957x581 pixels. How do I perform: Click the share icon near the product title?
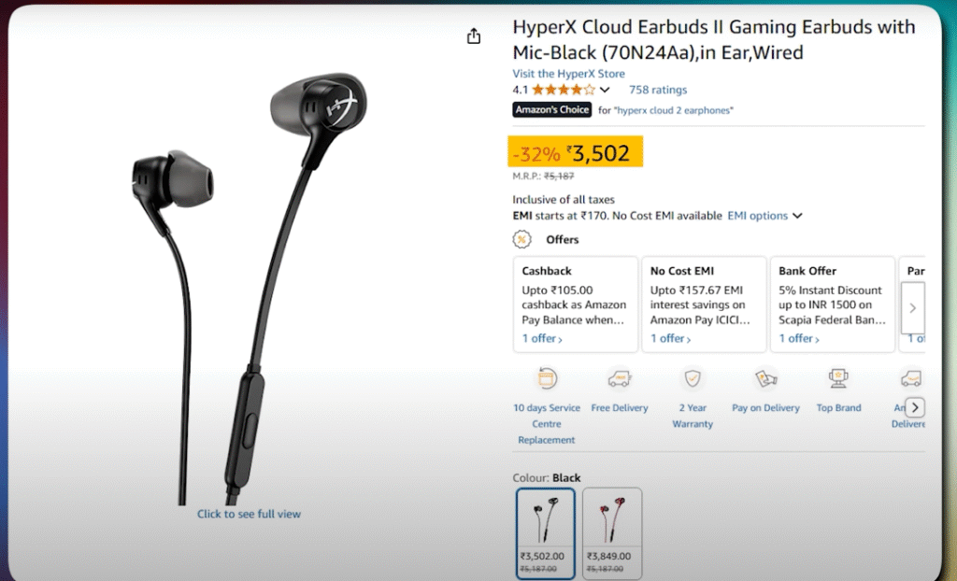click(474, 35)
